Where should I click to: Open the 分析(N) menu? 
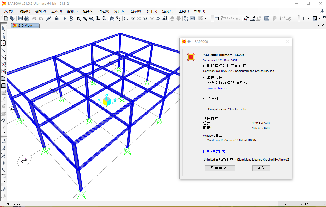pyautogui.click(x=120, y=11)
